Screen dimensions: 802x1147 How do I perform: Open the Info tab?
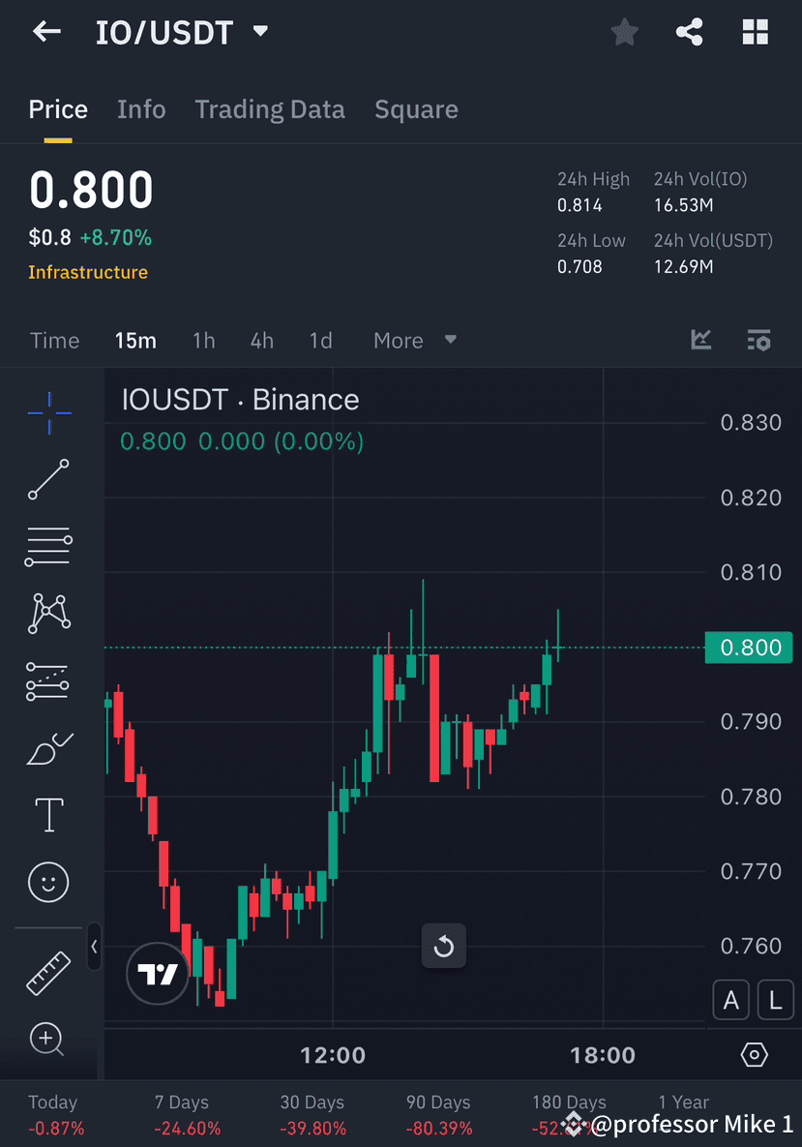click(141, 109)
